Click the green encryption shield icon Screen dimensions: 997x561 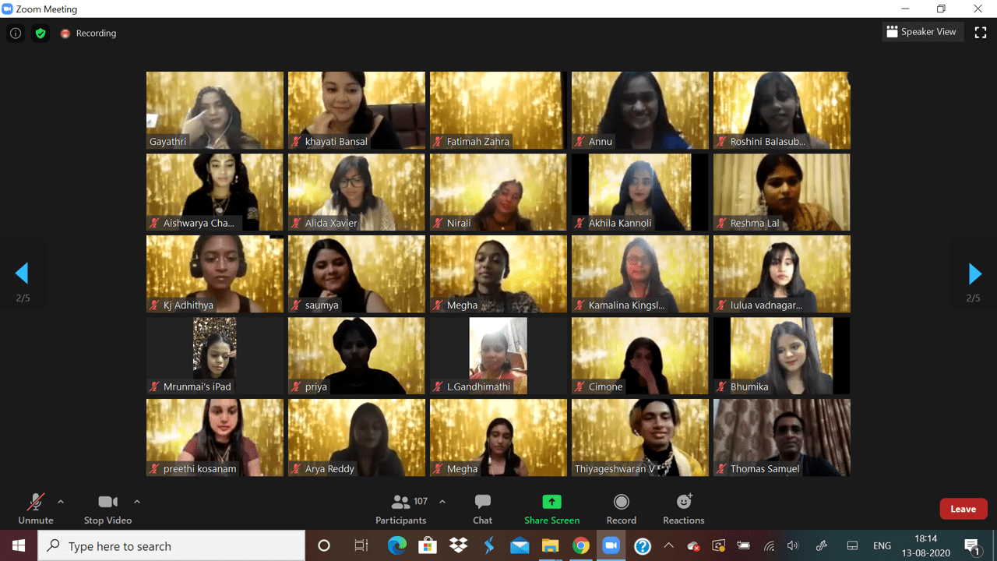pos(41,34)
